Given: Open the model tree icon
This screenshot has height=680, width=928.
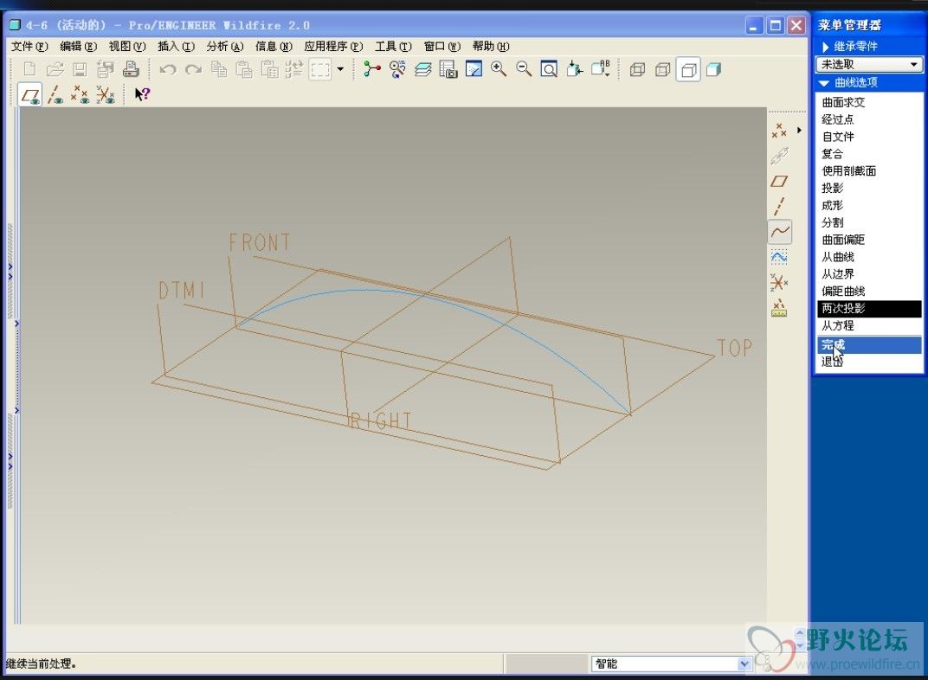Looking at the screenshot, I should click(371, 69).
